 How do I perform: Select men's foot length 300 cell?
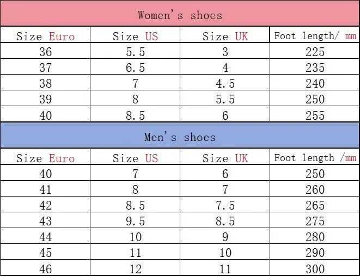click(x=315, y=268)
